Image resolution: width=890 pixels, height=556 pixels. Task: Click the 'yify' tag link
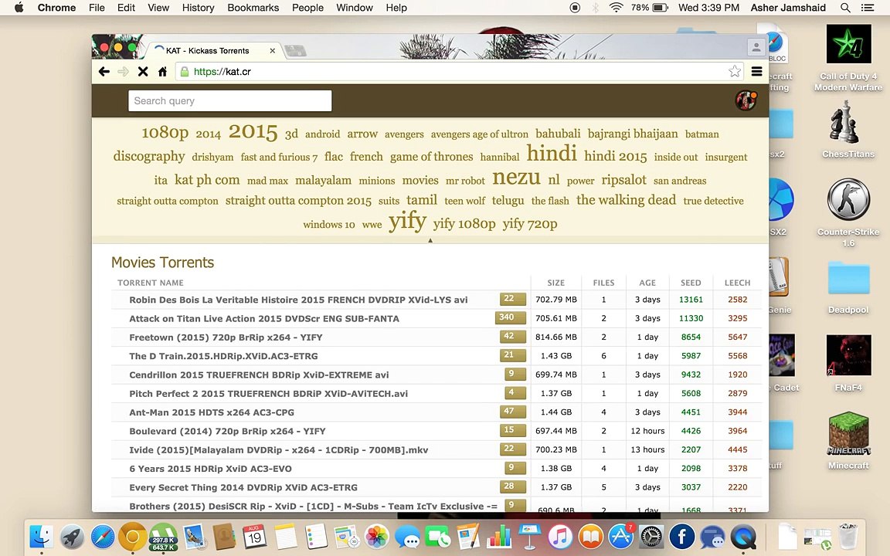[x=408, y=221]
